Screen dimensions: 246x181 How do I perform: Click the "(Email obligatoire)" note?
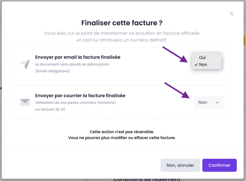[53, 71]
